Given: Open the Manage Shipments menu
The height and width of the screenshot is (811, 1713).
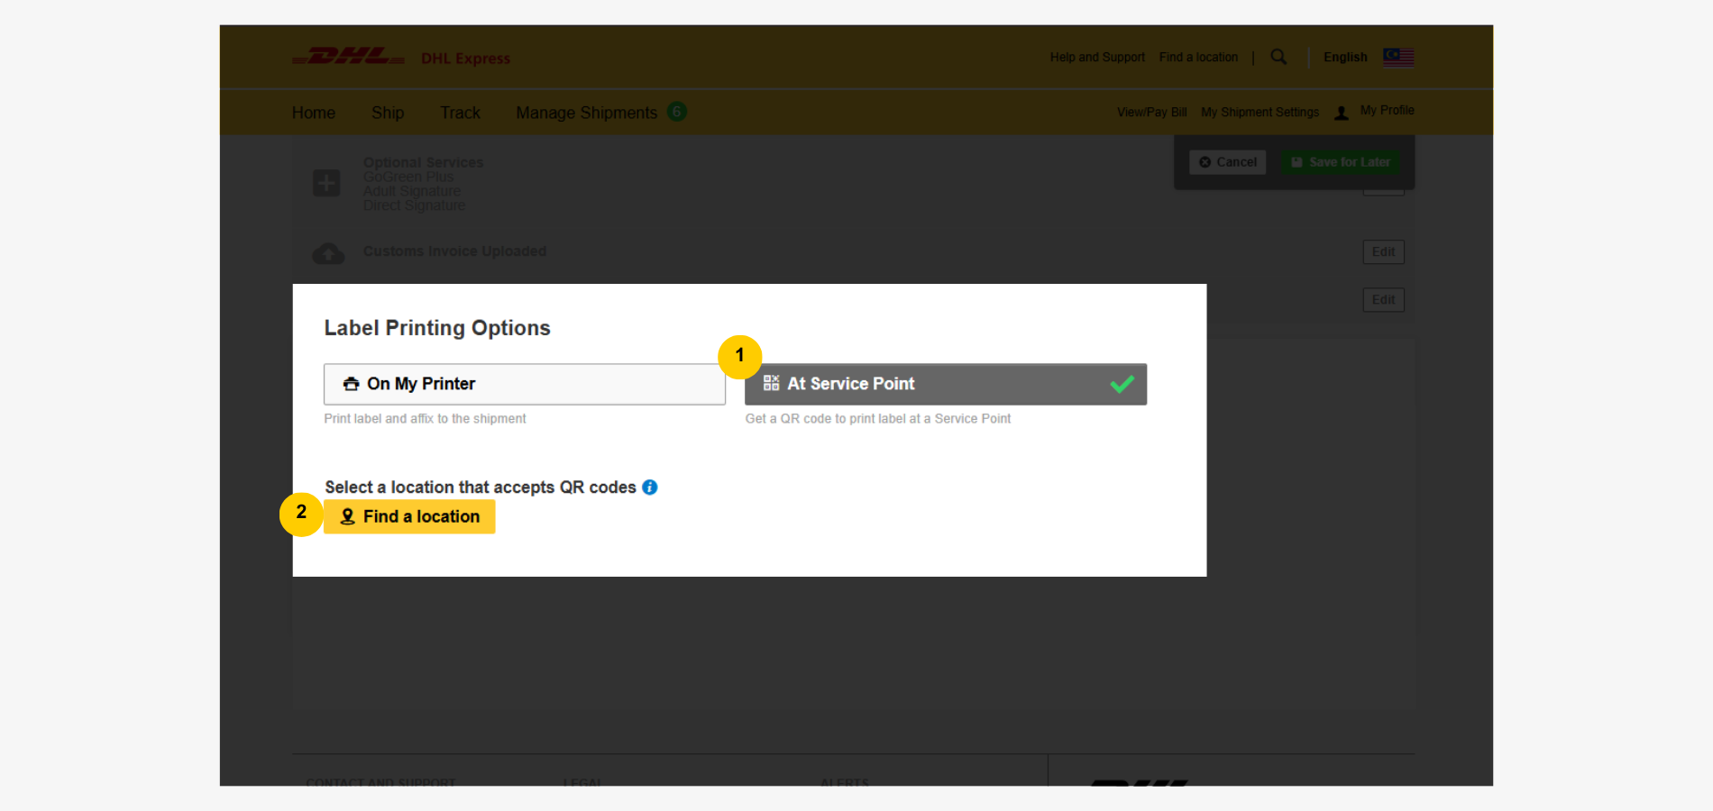Looking at the screenshot, I should click(x=586, y=113).
